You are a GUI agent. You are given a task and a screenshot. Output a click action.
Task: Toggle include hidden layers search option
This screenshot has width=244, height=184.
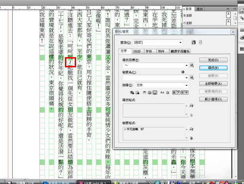click(x=144, y=93)
